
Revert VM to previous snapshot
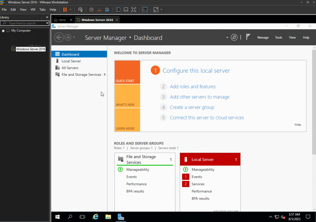point(99,10)
